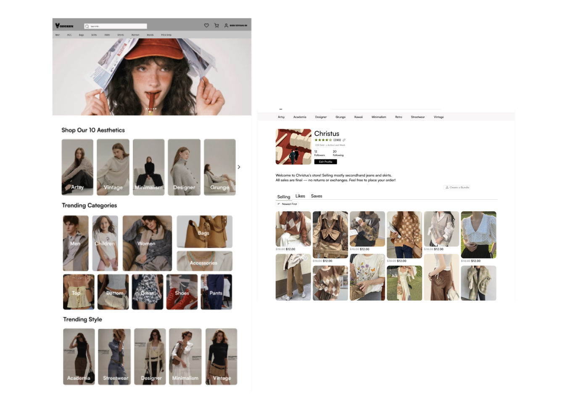Switch to the Likes tab
Screen dimensions: 565x413
pos(300,196)
